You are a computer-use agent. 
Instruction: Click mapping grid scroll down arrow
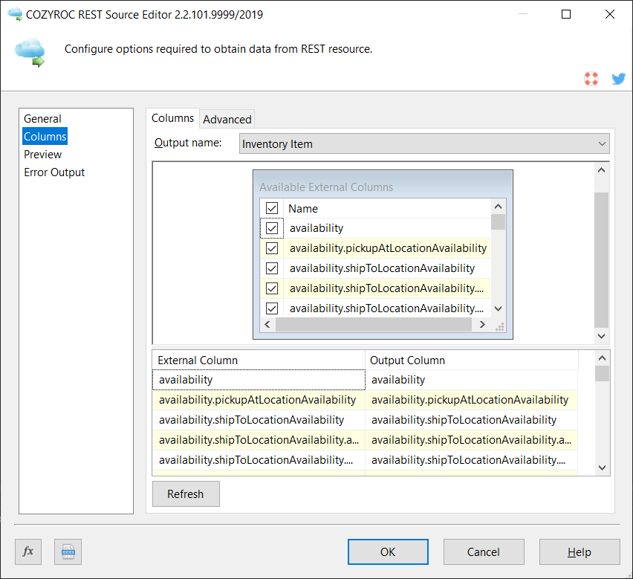tap(602, 468)
